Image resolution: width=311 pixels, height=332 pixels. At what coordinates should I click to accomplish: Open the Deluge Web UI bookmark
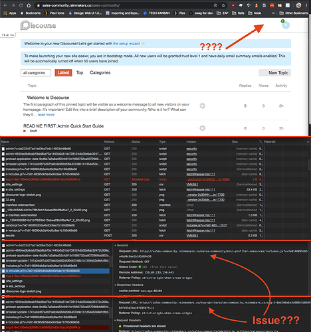[x=85, y=13]
